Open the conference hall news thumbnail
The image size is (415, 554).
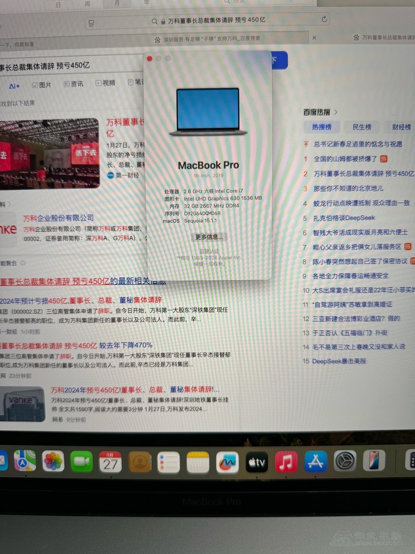(50, 154)
